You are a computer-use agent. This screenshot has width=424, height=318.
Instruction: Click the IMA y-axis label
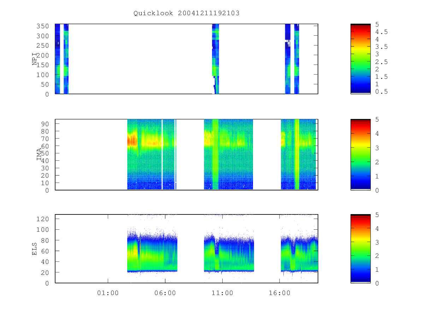(x=39, y=154)
